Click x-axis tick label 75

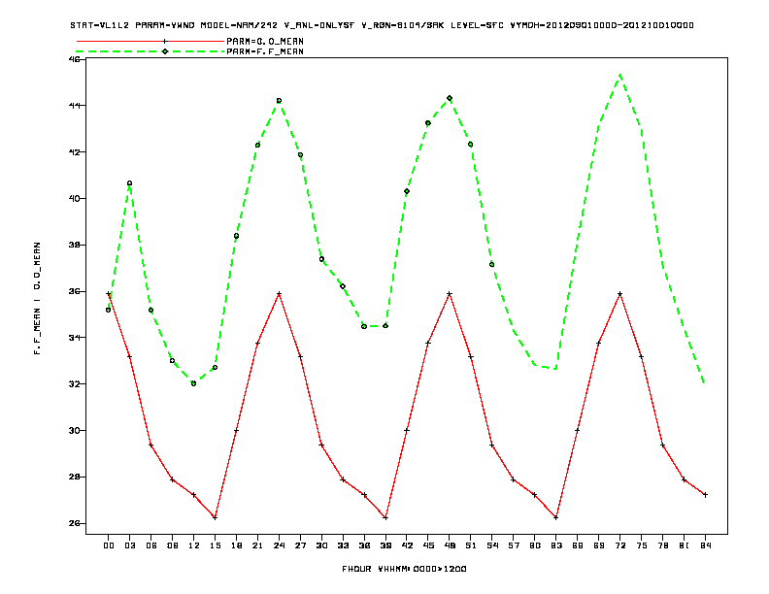[642, 545]
